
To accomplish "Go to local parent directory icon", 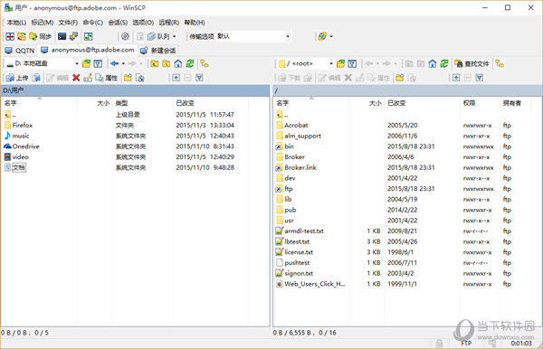I will [x=155, y=63].
